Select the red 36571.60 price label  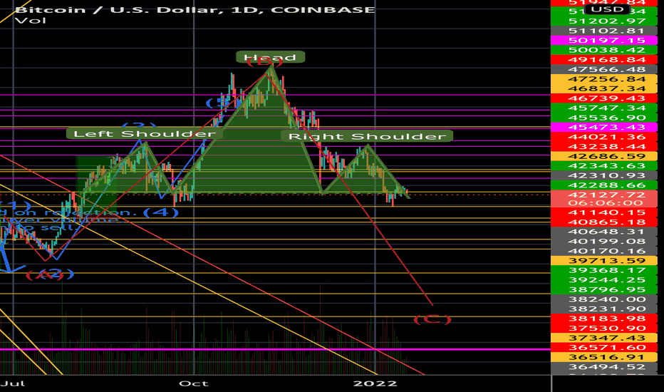[604, 348]
